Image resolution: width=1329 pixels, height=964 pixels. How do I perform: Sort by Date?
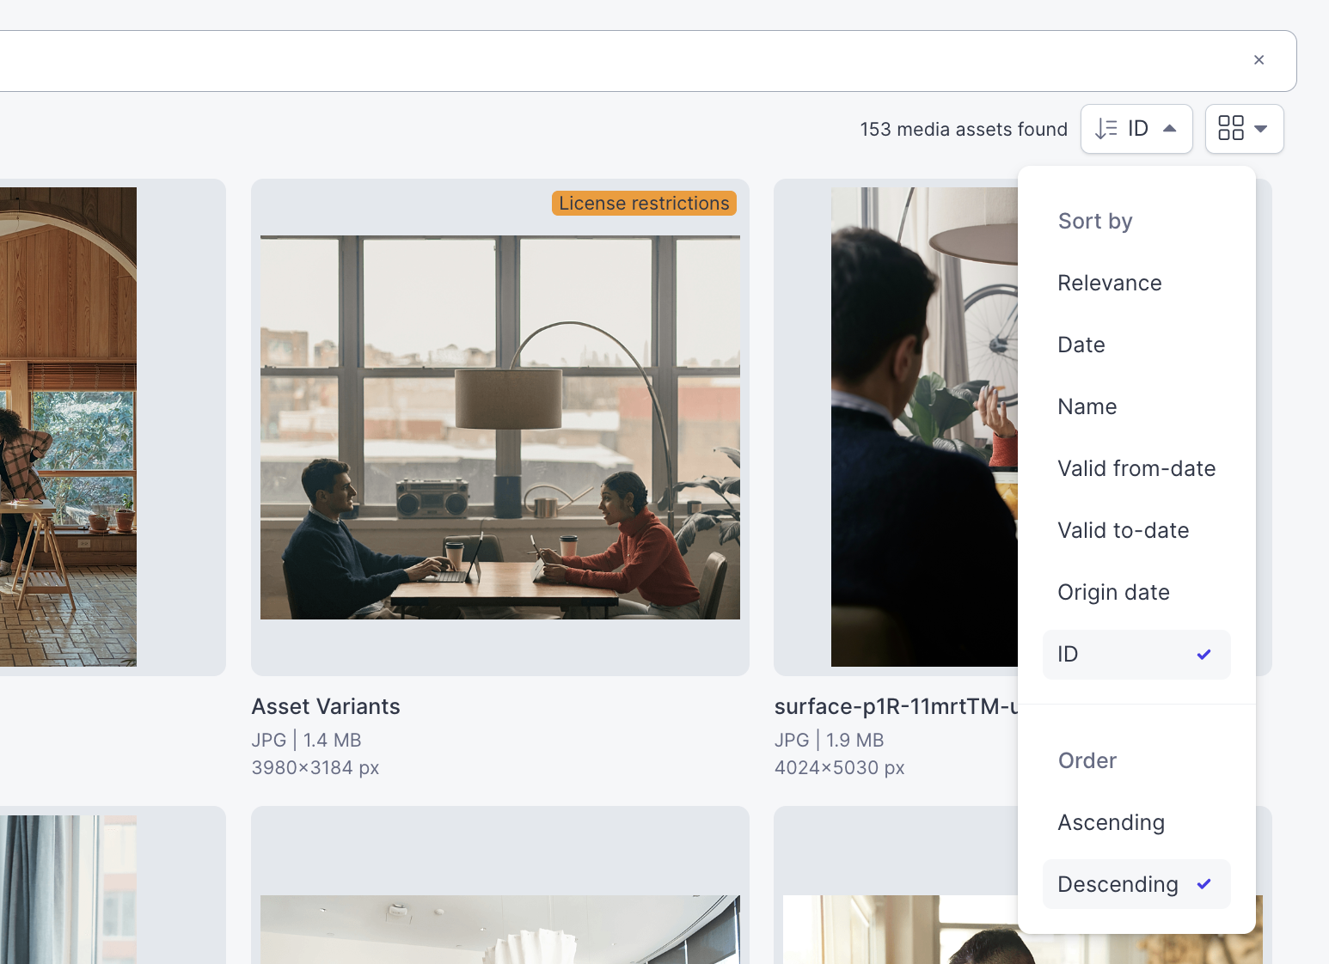pyautogui.click(x=1136, y=345)
